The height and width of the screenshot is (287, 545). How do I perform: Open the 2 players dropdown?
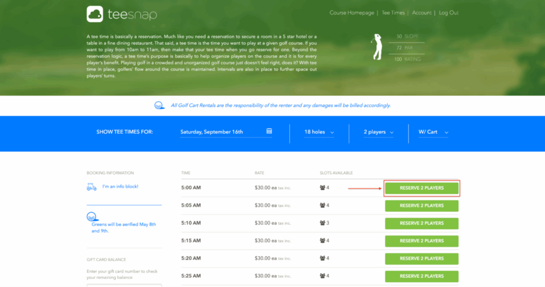[x=378, y=132]
